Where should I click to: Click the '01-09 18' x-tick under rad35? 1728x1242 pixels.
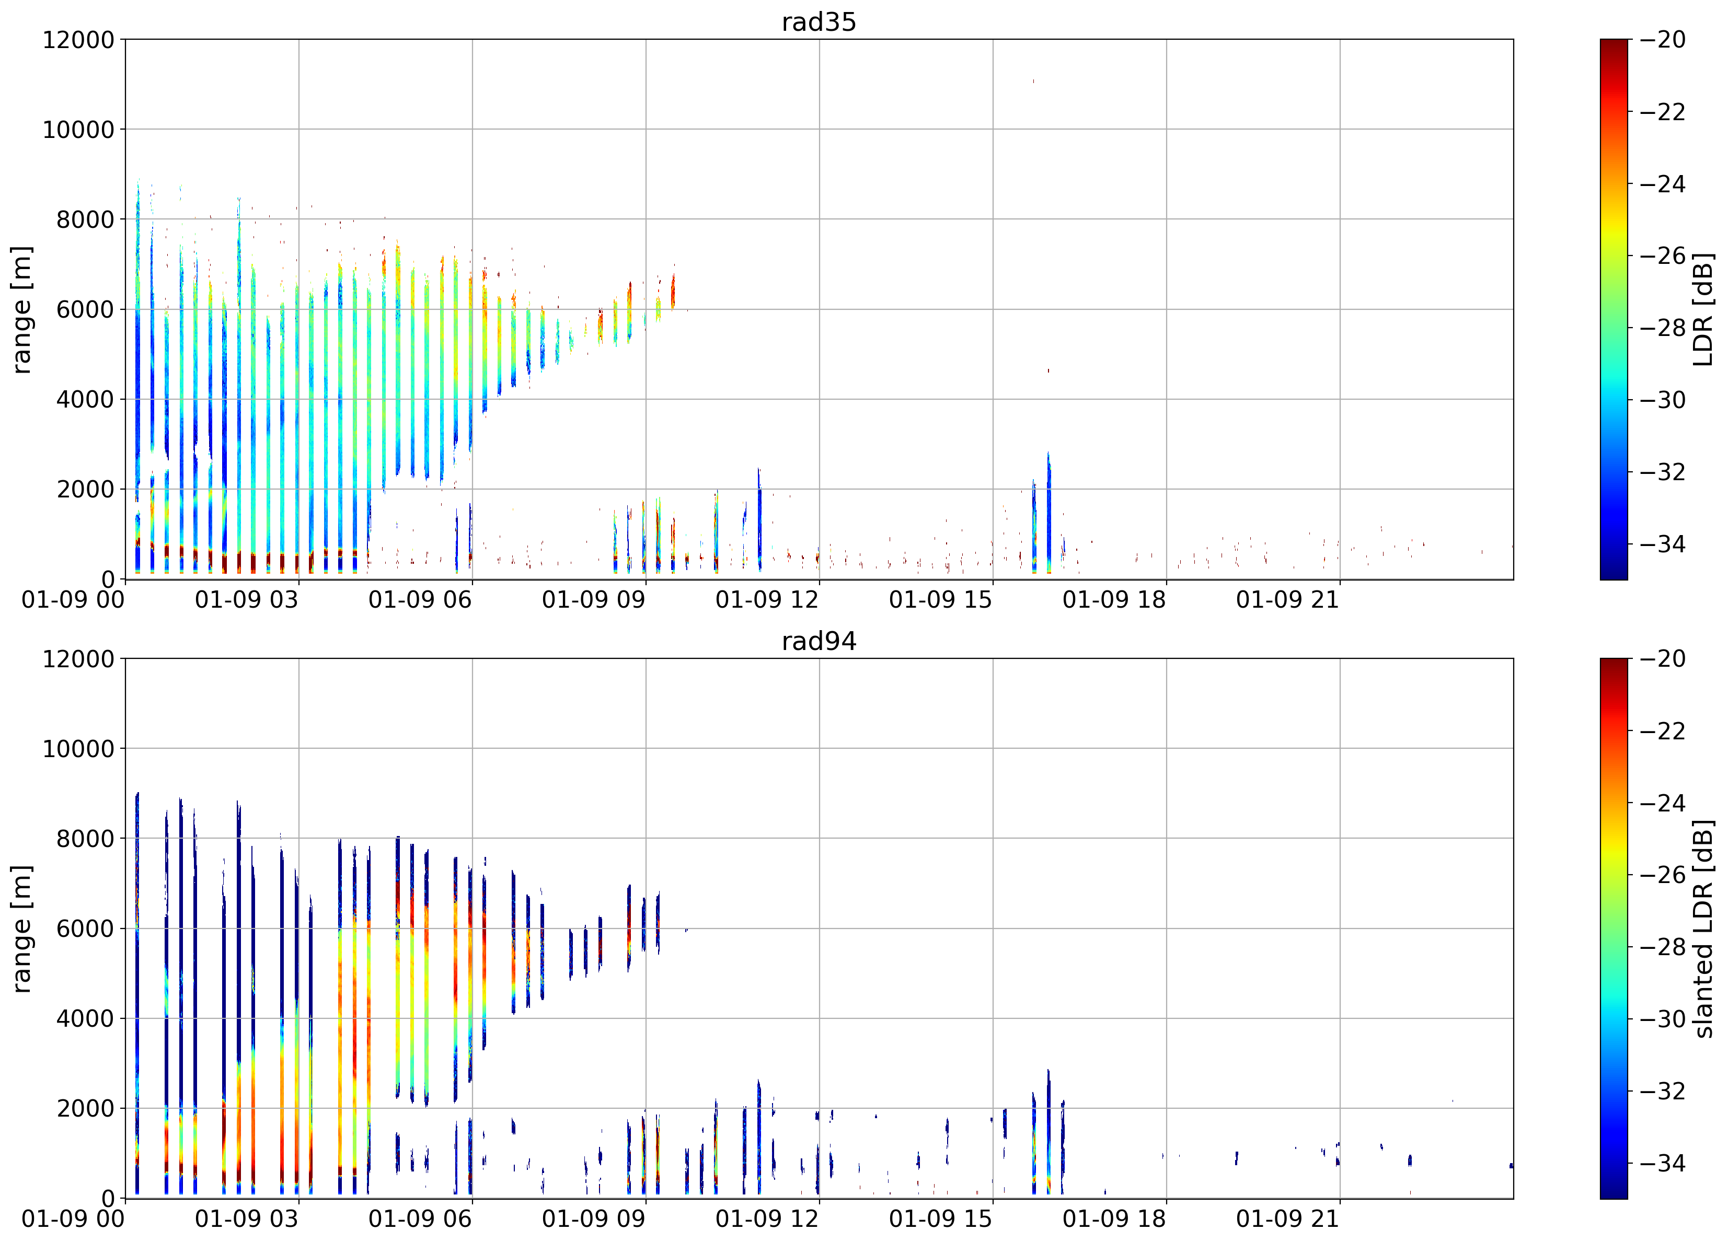pos(1115,599)
